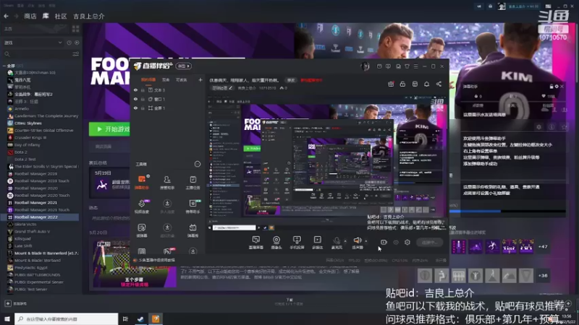Click the green 开始游戏 play button
The height and width of the screenshot is (325, 579).
tap(109, 129)
